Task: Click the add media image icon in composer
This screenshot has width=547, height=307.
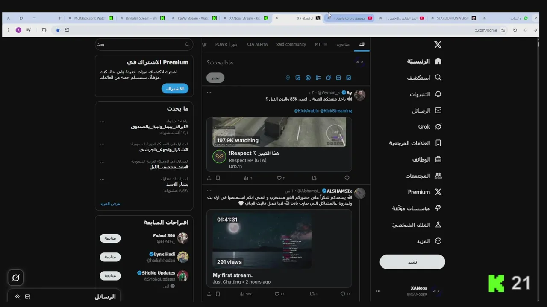Action: (349, 78)
